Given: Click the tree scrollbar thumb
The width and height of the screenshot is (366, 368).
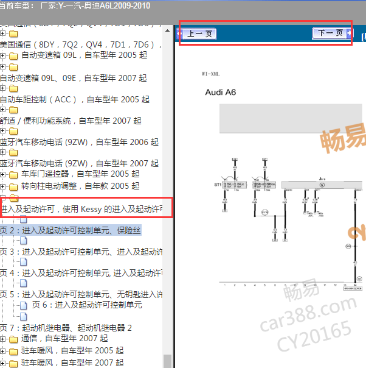Looking at the screenshot, I should (167, 361).
